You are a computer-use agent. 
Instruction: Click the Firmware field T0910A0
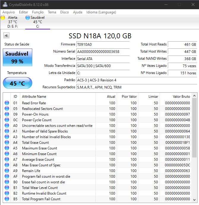[103, 45]
